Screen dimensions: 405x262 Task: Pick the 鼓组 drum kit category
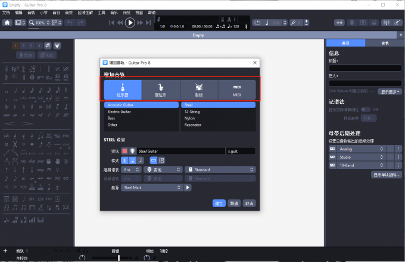pos(198,90)
